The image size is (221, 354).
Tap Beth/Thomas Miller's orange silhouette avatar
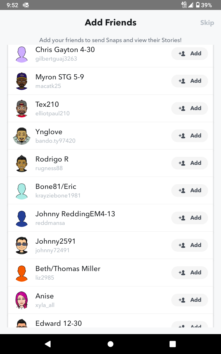coord(22,273)
